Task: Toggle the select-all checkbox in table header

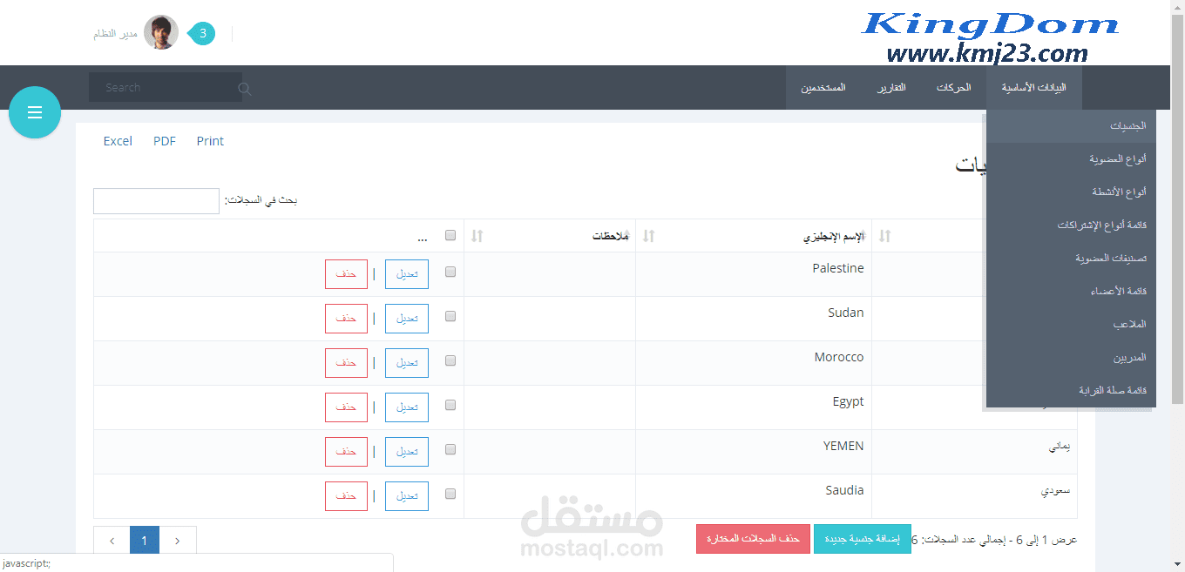Action: coord(450,235)
